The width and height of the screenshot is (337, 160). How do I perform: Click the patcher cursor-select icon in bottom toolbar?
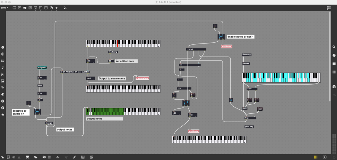[x=8, y=157]
